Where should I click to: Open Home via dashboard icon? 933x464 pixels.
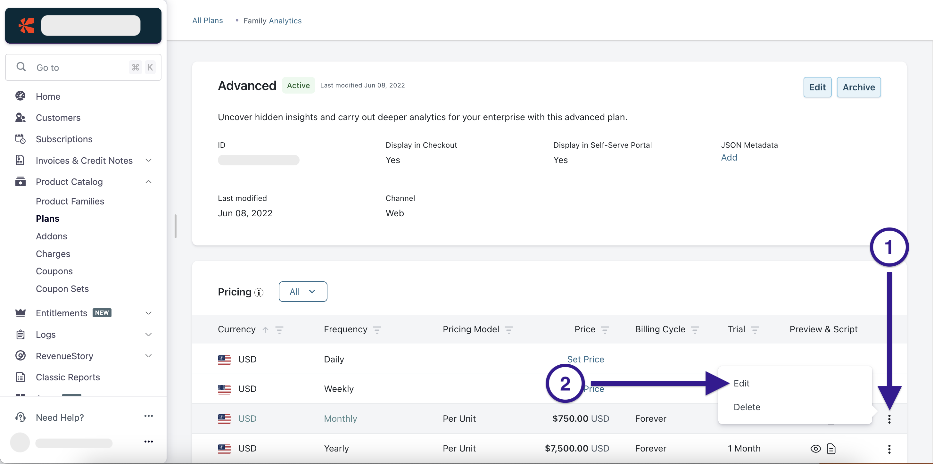tap(20, 96)
